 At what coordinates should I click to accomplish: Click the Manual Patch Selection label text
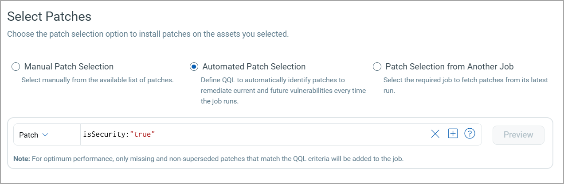pos(69,67)
